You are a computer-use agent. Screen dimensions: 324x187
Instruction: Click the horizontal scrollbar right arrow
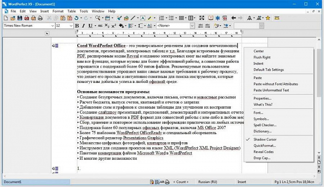(314, 176)
